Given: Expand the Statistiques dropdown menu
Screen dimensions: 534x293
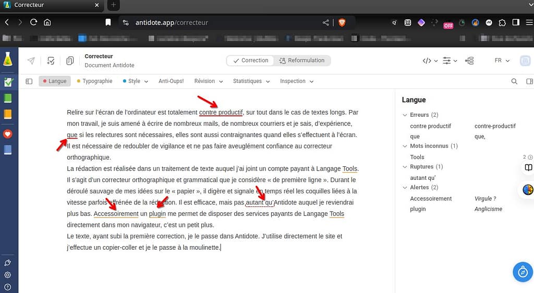Looking at the screenshot, I should point(251,81).
